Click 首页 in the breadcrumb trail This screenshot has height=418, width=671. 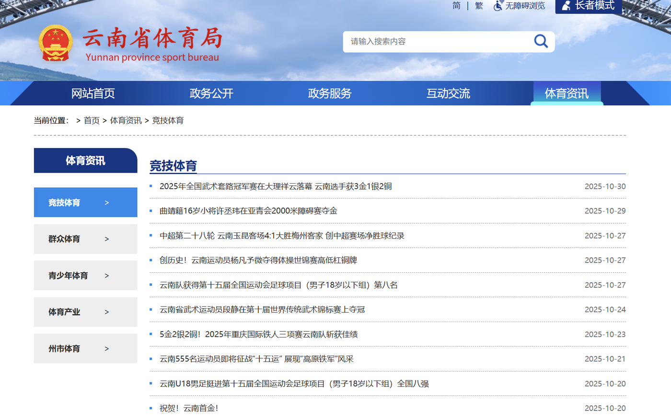(x=92, y=120)
